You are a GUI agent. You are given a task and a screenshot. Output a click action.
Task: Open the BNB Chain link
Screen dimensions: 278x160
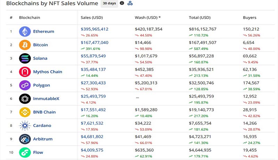coord(44,112)
